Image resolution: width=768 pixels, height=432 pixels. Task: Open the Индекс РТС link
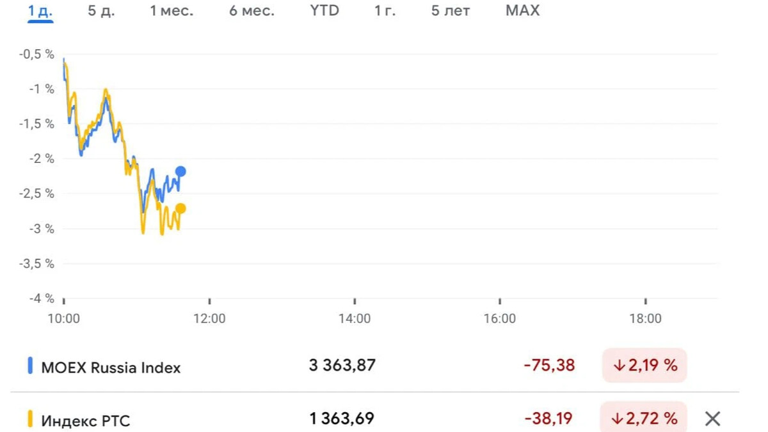point(86,420)
